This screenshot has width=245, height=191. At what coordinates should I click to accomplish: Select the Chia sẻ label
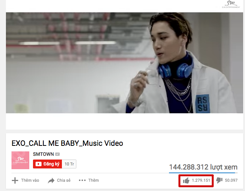64,180
